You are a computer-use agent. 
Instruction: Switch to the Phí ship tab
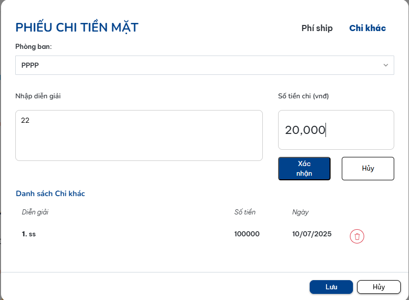point(317,28)
